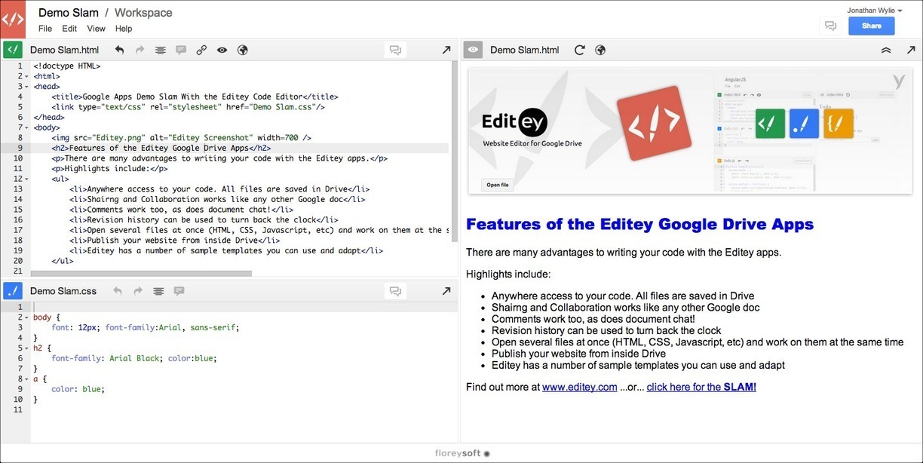The image size is (923, 463).
Task: Click format code icon in CSS editor toolbar
Action: point(158,290)
